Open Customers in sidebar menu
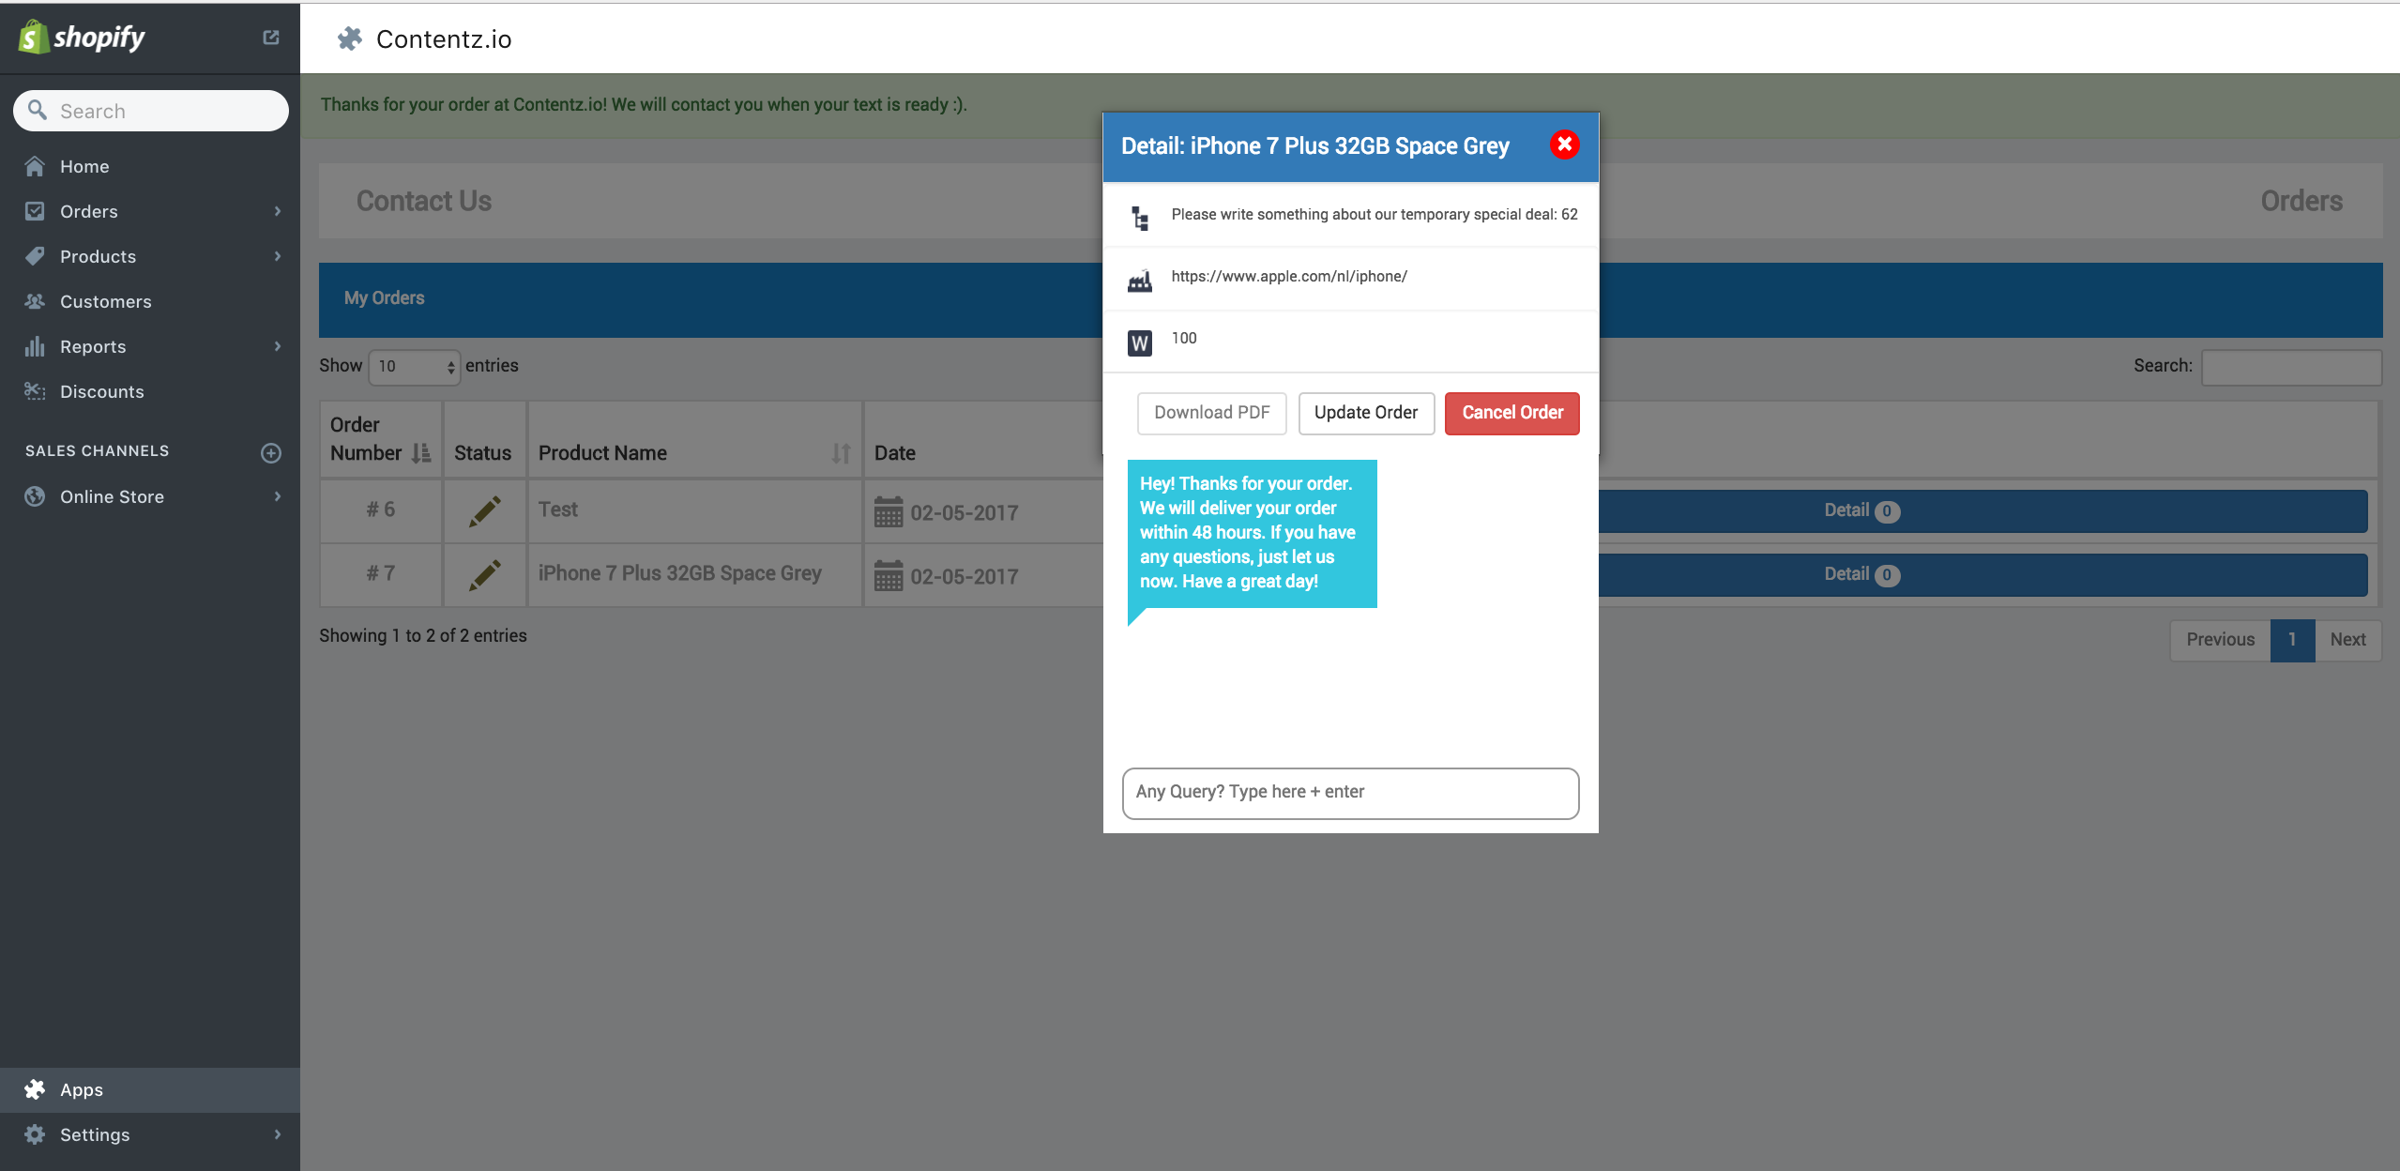This screenshot has width=2400, height=1171. (150, 301)
